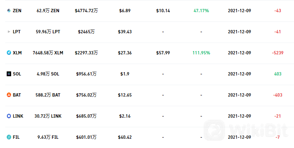
Task: Click the green 111.95% change value
Action: [201, 53]
